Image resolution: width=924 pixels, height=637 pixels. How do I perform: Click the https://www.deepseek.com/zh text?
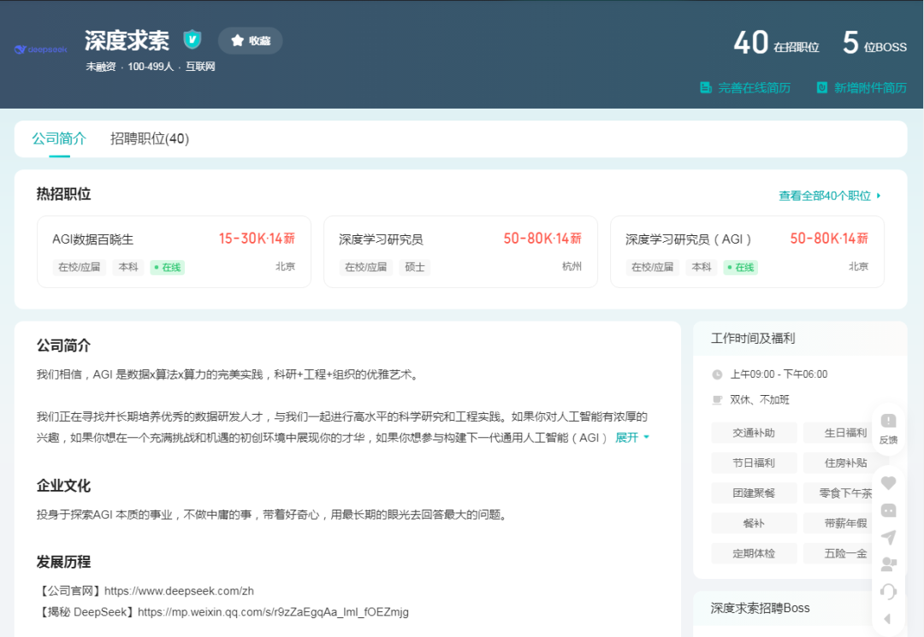point(179,591)
